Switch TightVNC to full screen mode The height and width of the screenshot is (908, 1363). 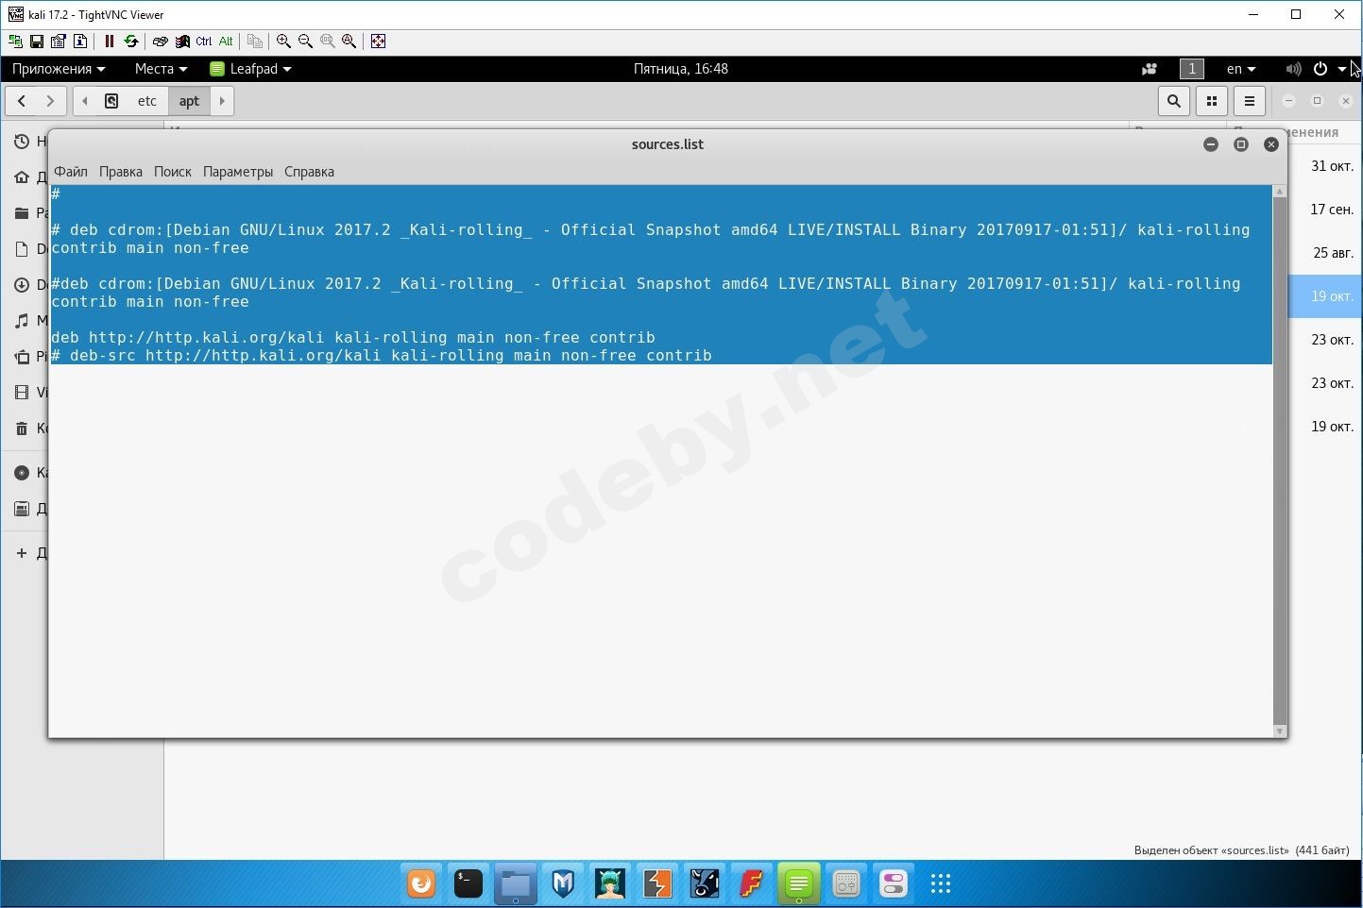pyautogui.click(x=378, y=42)
